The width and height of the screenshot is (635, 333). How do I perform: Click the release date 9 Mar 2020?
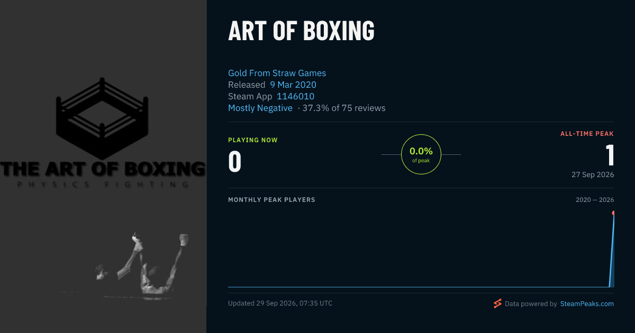click(293, 85)
